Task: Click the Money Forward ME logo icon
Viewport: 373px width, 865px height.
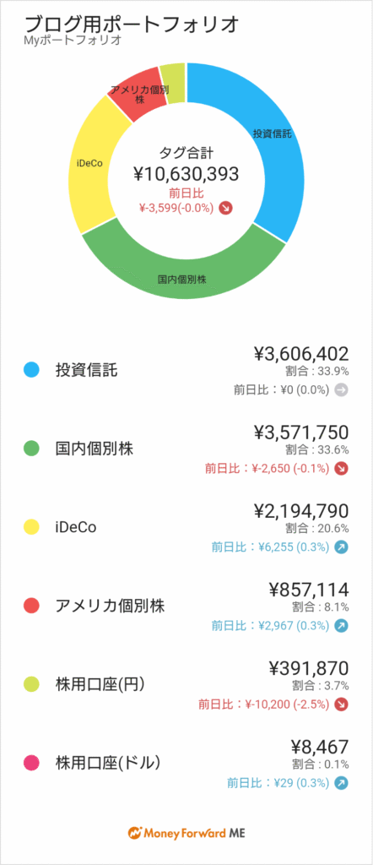Action: point(135,833)
